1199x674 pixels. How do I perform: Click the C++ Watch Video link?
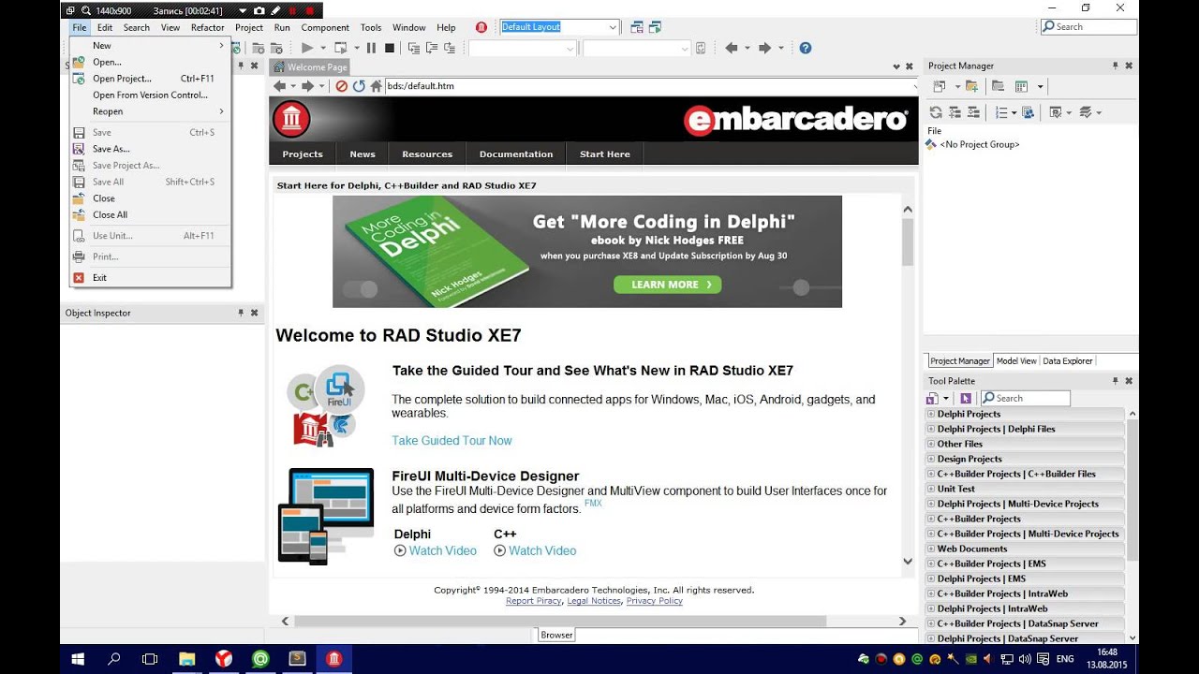click(x=542, y=551)
